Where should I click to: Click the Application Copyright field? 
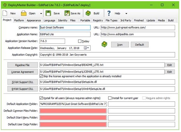[x=107, y=55]
